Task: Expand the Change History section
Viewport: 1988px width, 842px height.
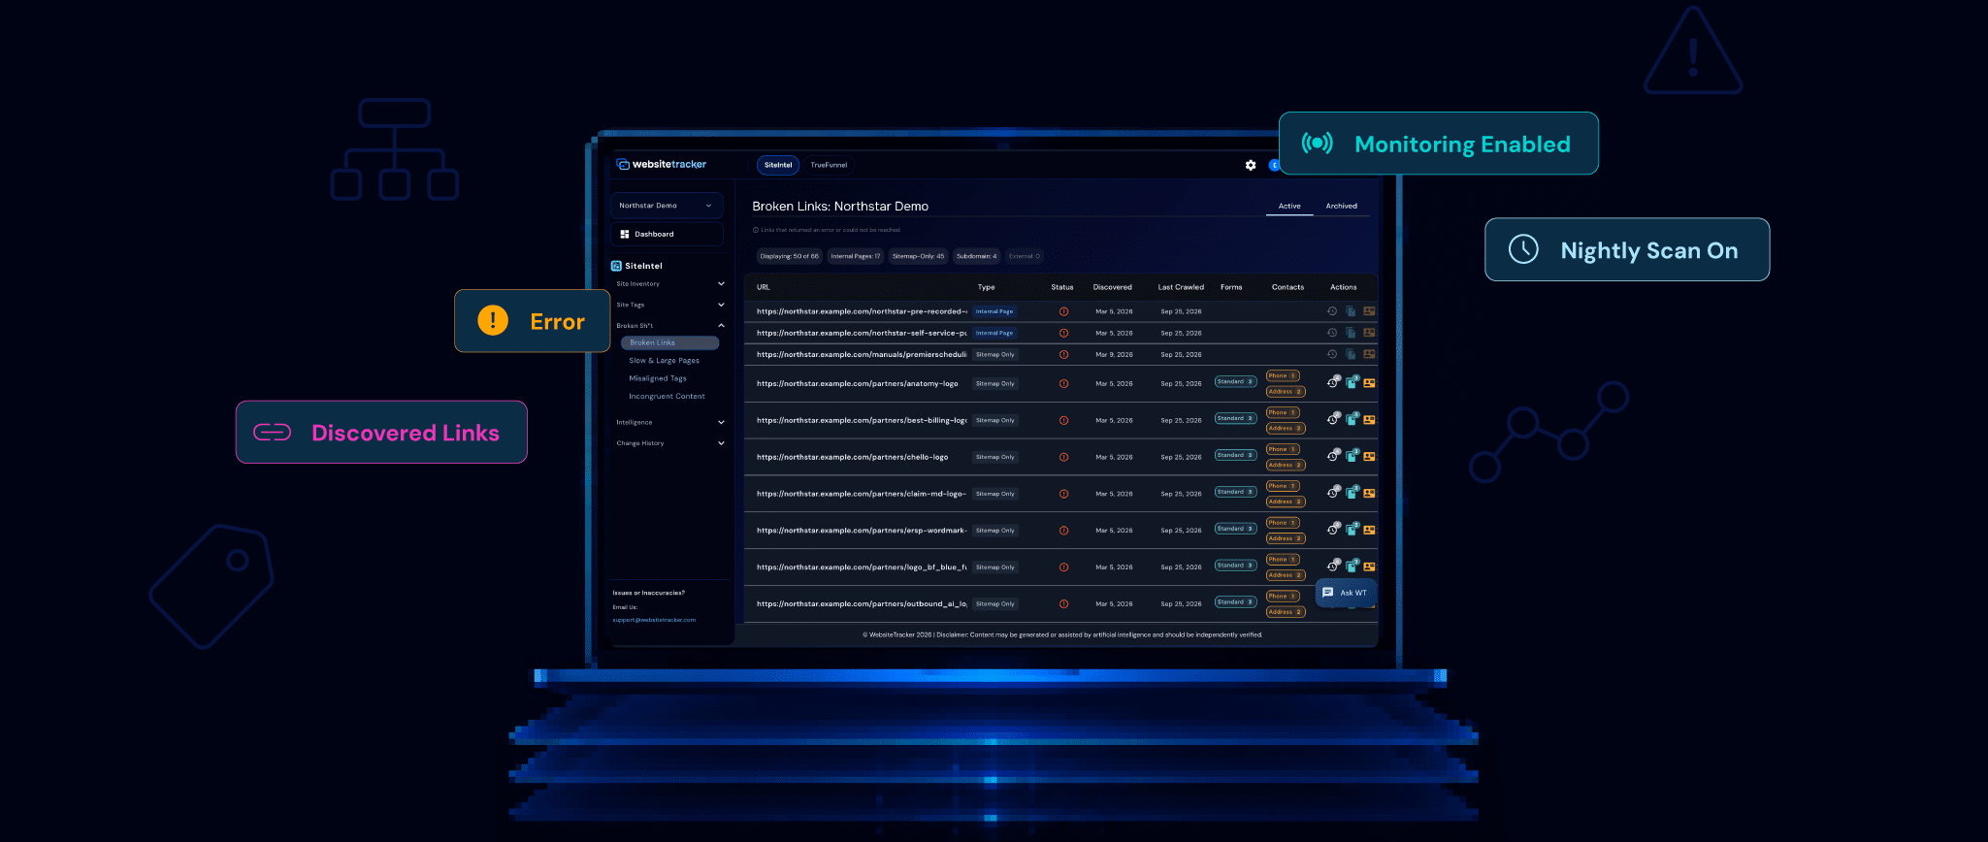Action: 669,443
